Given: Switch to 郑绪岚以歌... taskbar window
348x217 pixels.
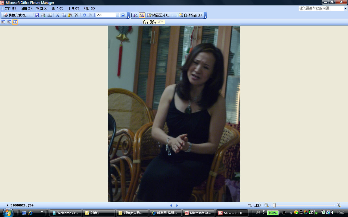Looking at the screenshot, I should (x=132, y=213).
